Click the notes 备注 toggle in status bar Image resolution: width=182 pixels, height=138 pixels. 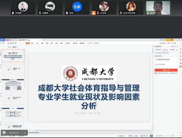[130, 136]
